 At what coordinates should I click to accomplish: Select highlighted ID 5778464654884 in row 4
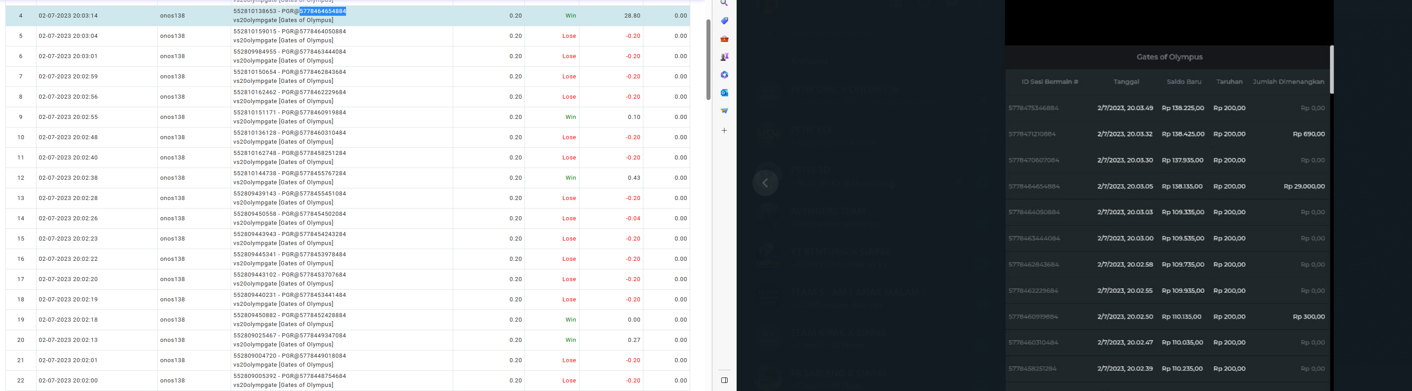323,11
